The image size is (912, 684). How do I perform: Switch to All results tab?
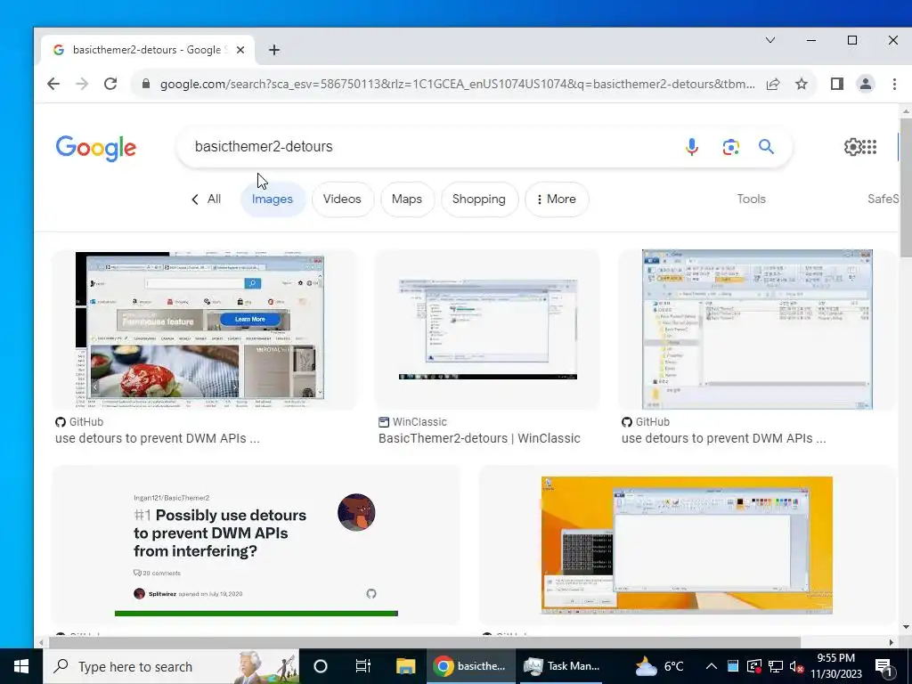pyautogui.click(x=207, y=199)
